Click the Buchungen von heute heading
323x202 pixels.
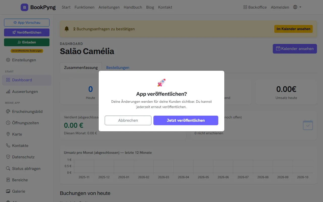(85, 193)
